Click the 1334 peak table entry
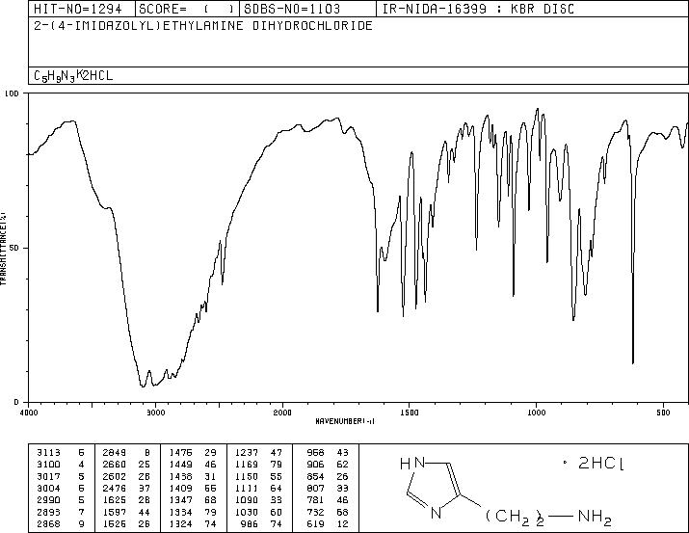Viewport: 689px width, 533px height. click(180, 512)
